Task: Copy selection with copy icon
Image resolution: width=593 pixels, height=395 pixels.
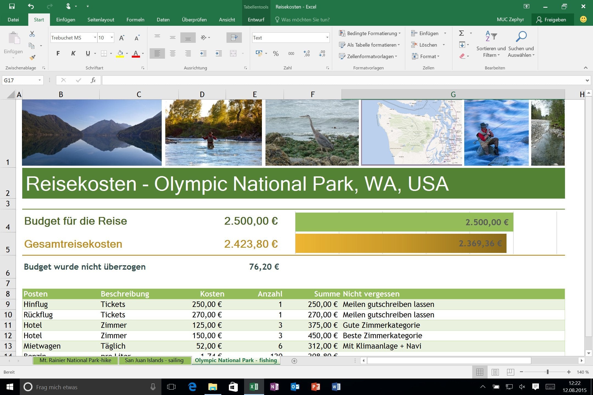Action: 32,46
